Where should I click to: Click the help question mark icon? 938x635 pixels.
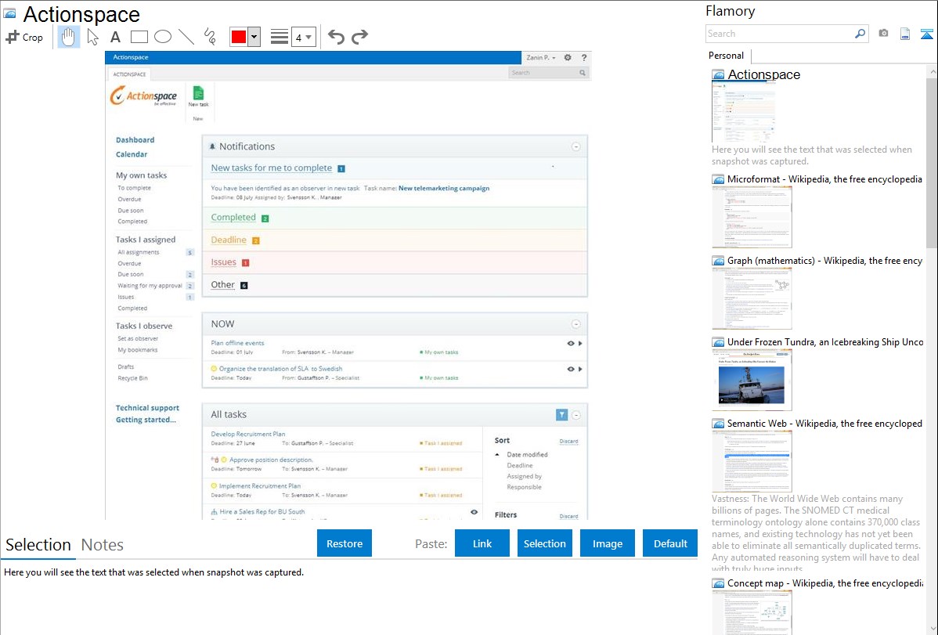[584, 57]
